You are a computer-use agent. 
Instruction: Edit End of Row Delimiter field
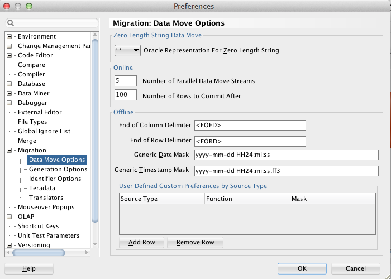pyautogui.click(x=250, y=141)
